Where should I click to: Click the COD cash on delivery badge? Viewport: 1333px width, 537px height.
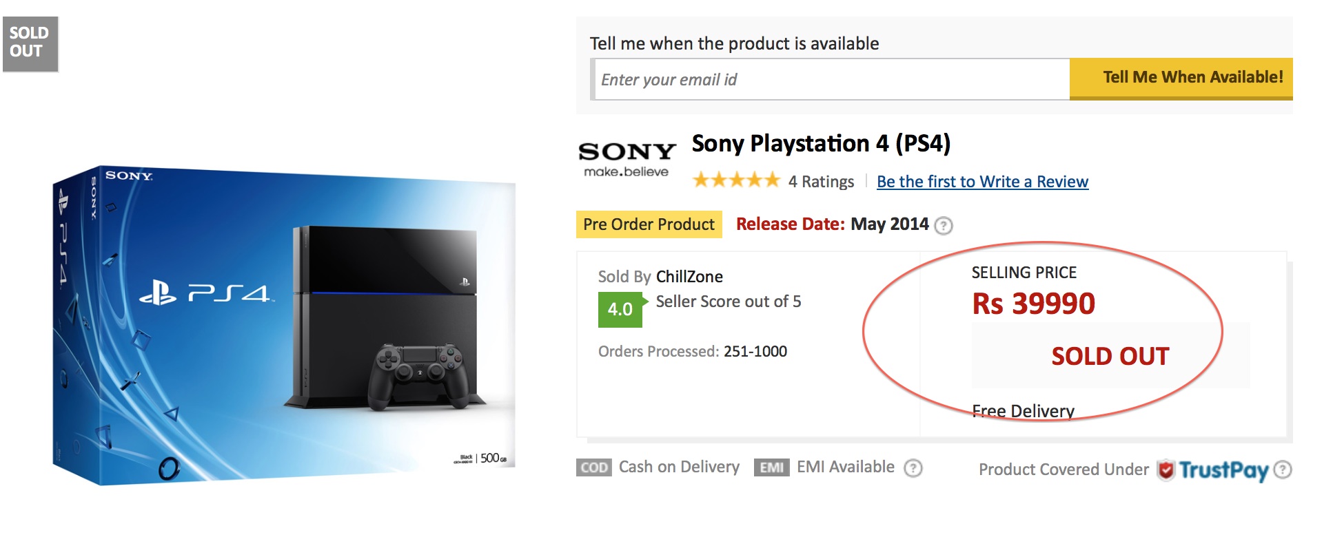point(593,468)
